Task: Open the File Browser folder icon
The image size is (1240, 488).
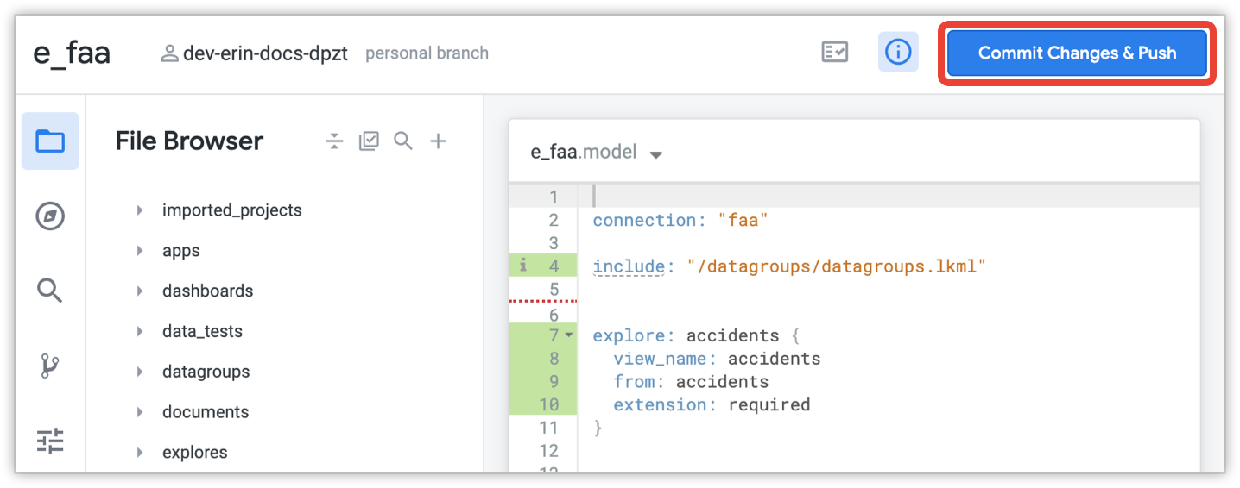Action: 50,141
